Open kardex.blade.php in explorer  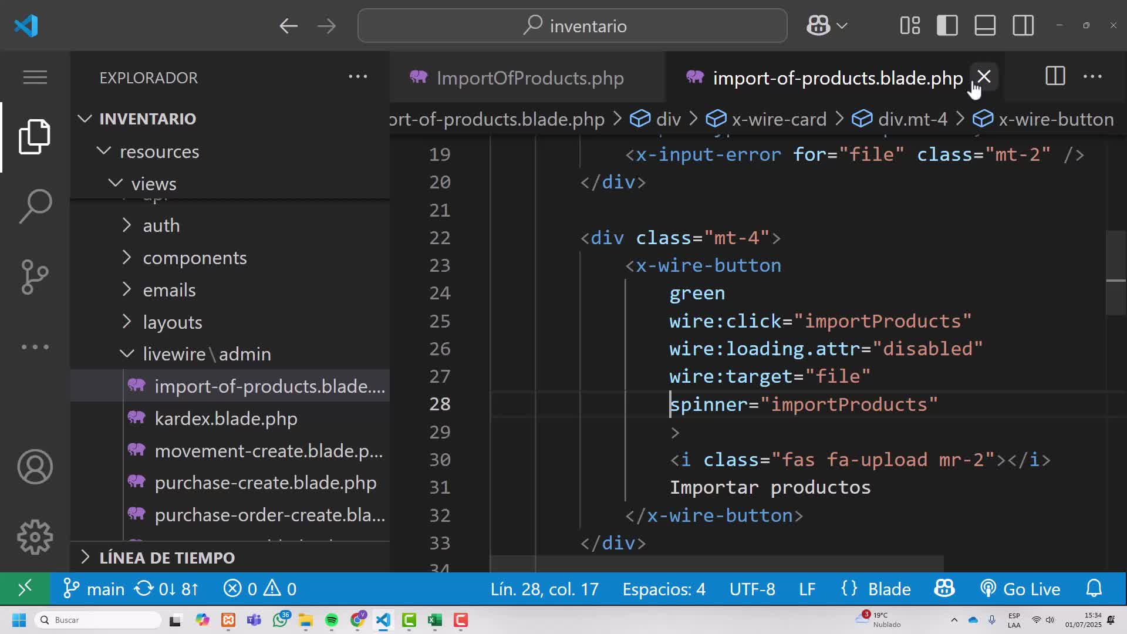230,418
